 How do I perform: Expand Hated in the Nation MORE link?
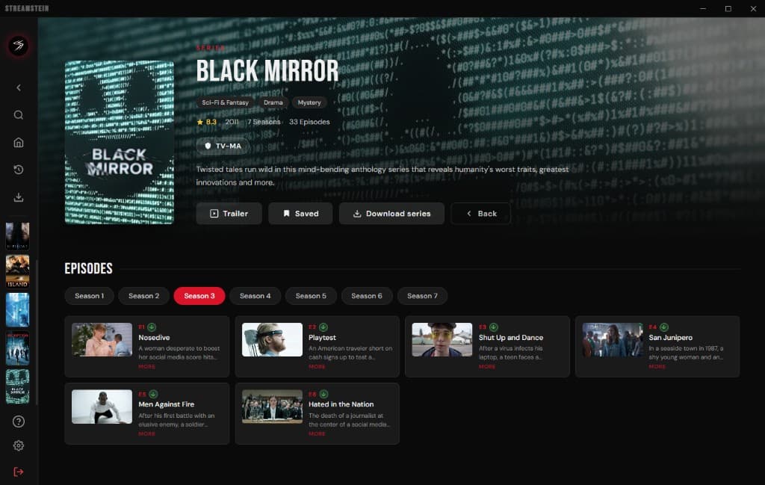coord(317,433)
